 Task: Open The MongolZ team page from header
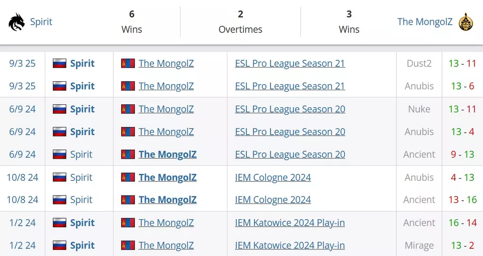[425, 22]
